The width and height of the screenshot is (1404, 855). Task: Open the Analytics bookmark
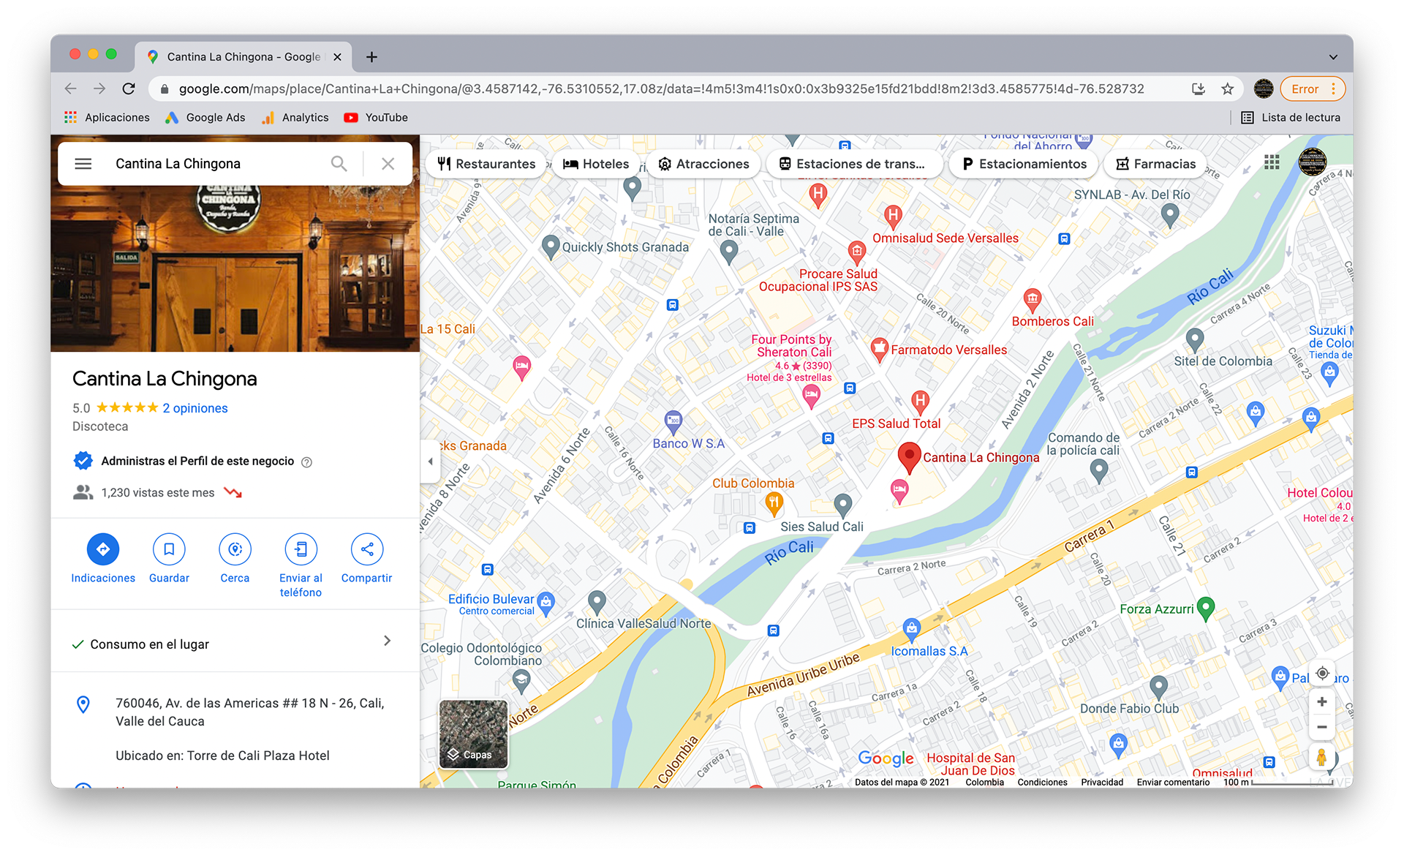(x=295, y=118)
